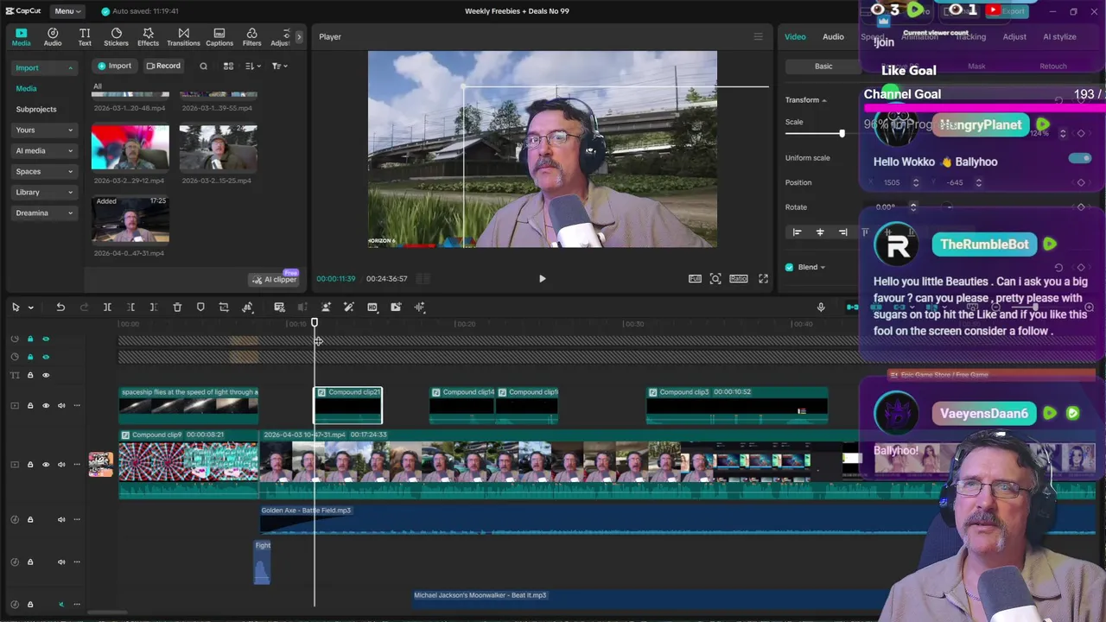
Task: Toggle visibility of the second overlay track
Action: coord(46,357)
